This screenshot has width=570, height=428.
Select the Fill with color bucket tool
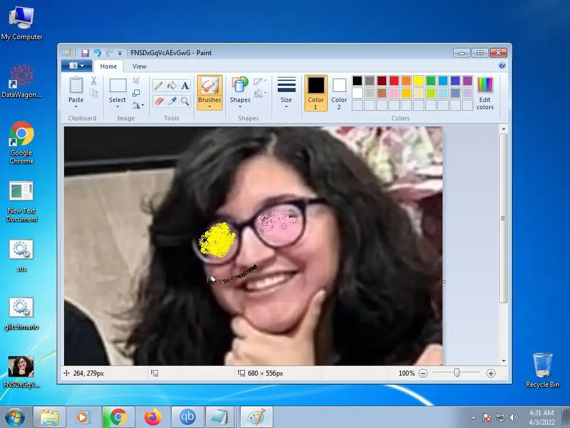(172, 85)
